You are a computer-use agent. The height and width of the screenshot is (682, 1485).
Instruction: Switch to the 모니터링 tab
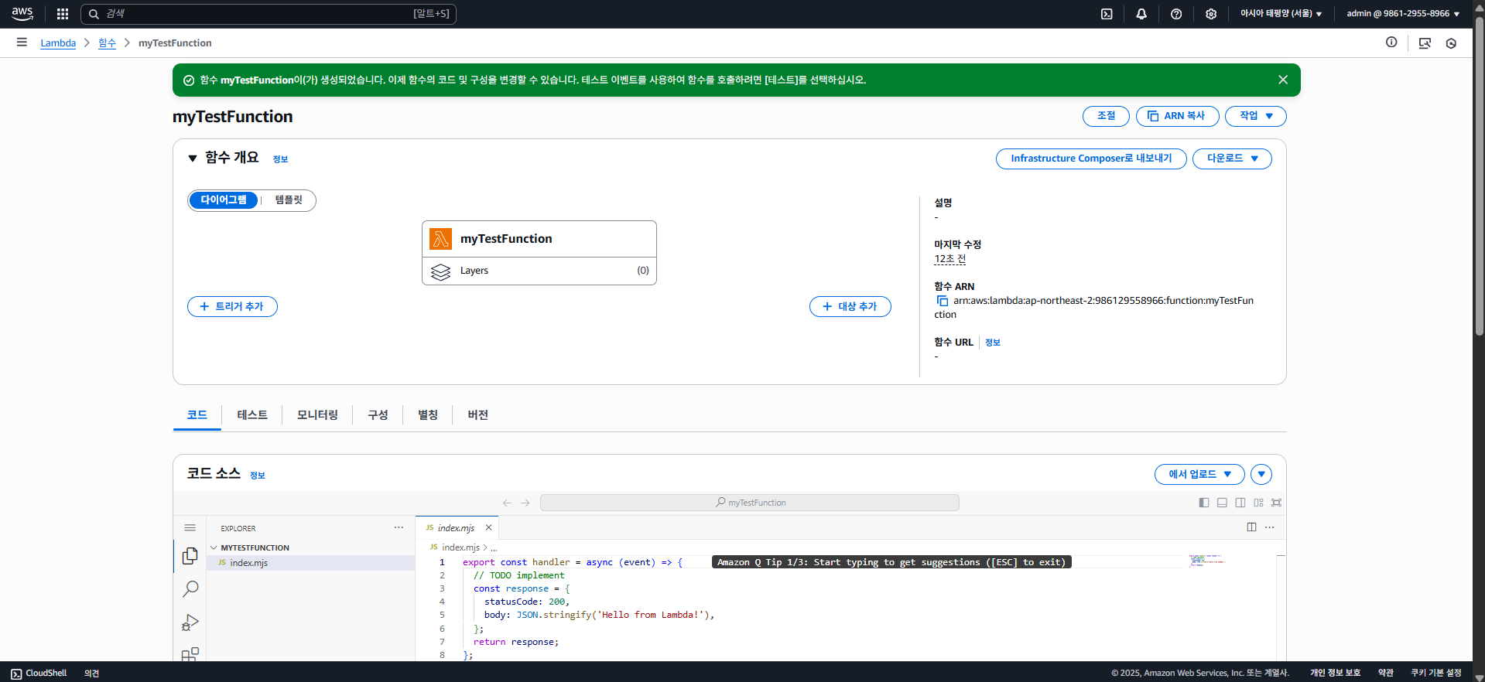pos(317,415)
